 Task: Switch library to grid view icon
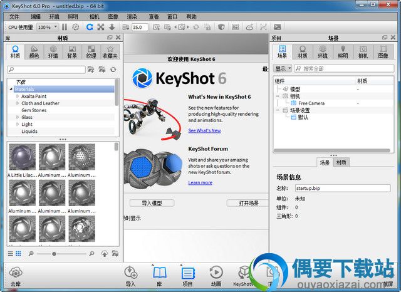(18, 253)
